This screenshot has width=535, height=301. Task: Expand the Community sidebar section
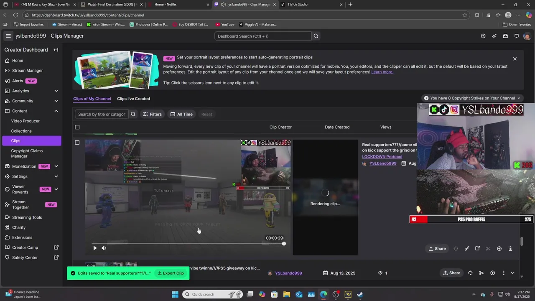56,101
